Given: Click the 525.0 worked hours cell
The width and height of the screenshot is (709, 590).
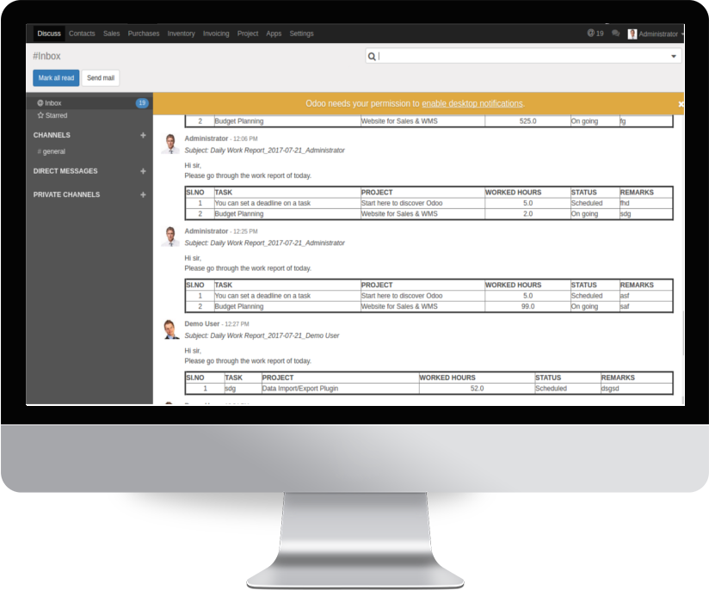Looking at the screenshot, I should (x=527, y=121).
